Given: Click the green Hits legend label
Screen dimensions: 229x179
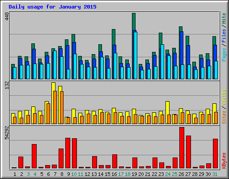Looking at the screenshot, I should [x=224, y=19].
